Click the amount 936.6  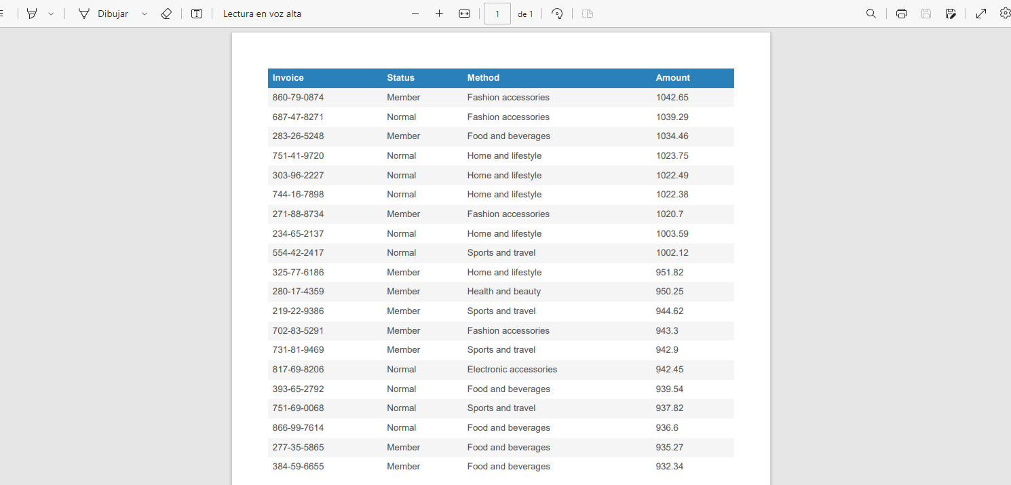(x=666, y=428)
